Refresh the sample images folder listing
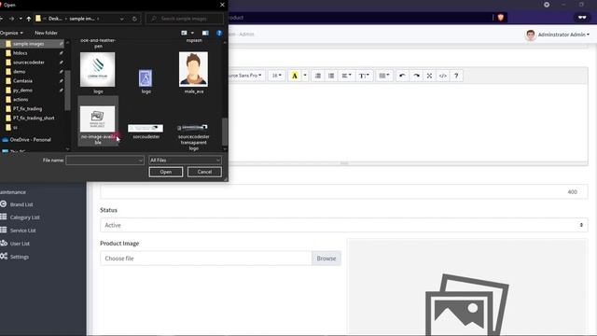This screenshot has height=336, width=597. pyautogui.click(x=134, y=19)
